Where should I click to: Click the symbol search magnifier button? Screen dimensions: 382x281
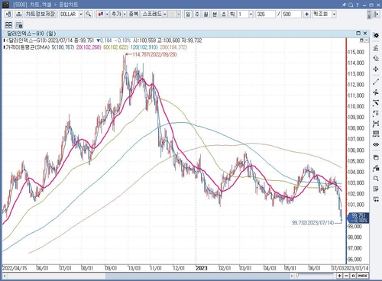point(89,14)
